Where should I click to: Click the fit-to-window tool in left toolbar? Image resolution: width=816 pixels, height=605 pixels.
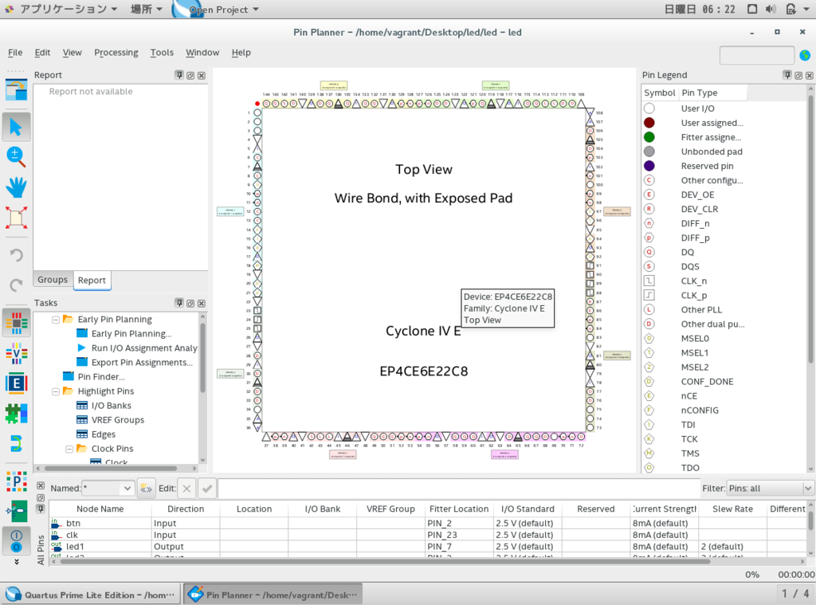click(x=16, y=218)
